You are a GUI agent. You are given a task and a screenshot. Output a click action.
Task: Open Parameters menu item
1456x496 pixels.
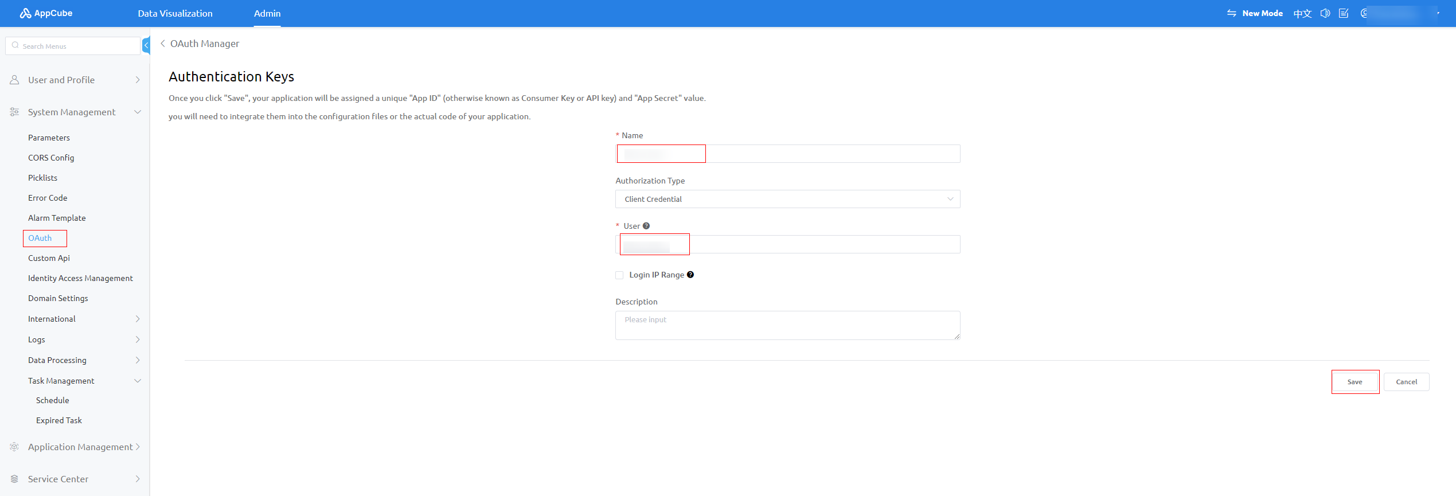tap(49, 138)
